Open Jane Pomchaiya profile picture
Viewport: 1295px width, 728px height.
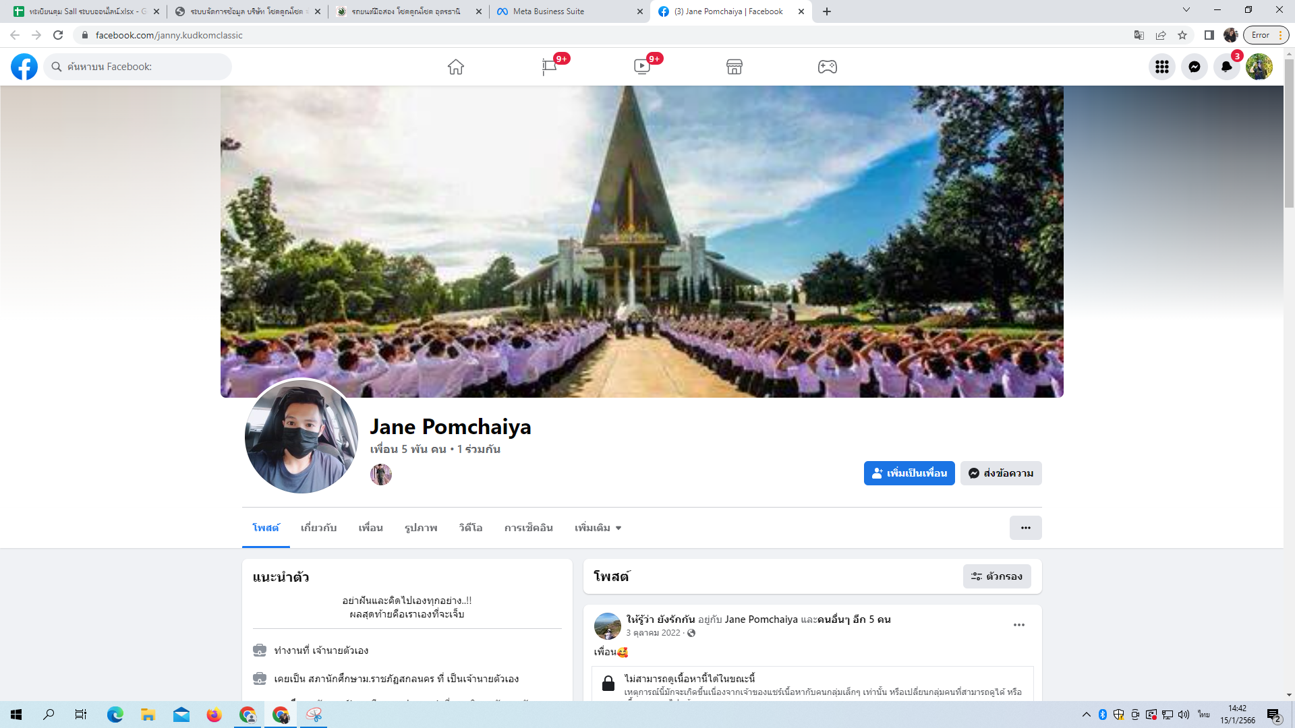(x=301, y=436)
